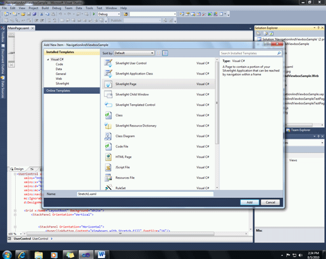Choose the Silverlight Application Class template

click(158, 73)
